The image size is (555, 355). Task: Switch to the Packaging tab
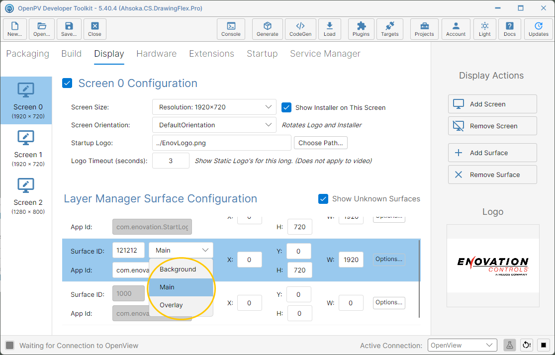coord(28,53)
